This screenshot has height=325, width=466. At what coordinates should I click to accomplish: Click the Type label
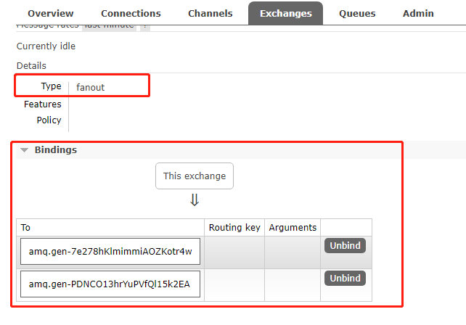coord(51,86)
